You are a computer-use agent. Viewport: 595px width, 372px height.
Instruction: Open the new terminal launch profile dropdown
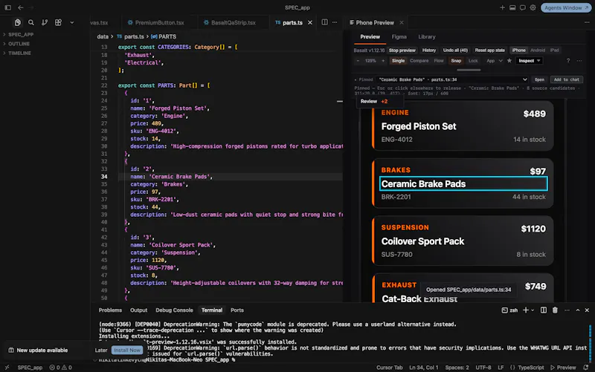coord(533,310)
